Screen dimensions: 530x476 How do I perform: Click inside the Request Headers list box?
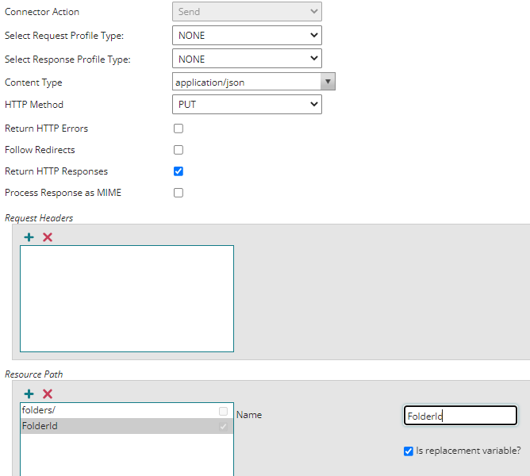pyautogui.click(x=127, y=298)
